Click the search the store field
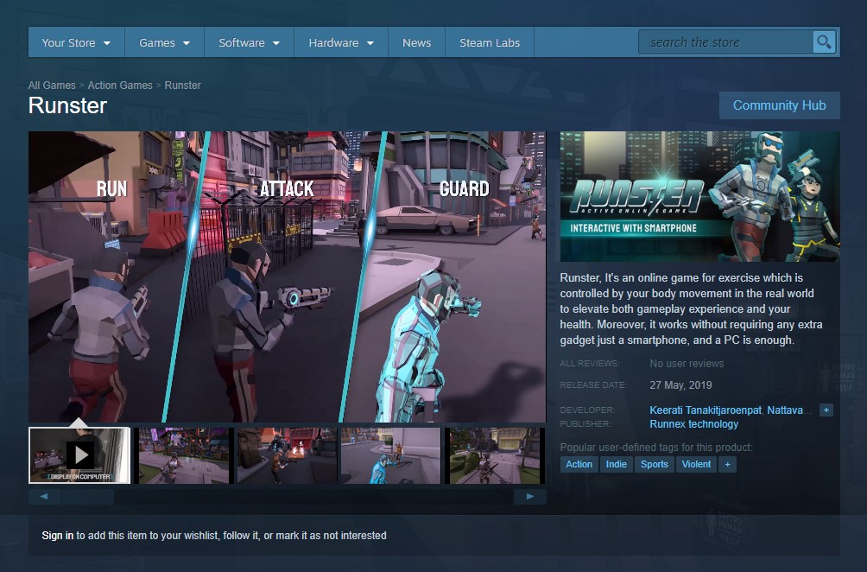This screenshot has height=572, width=867. pyautogui.click(x=725, y=42)
